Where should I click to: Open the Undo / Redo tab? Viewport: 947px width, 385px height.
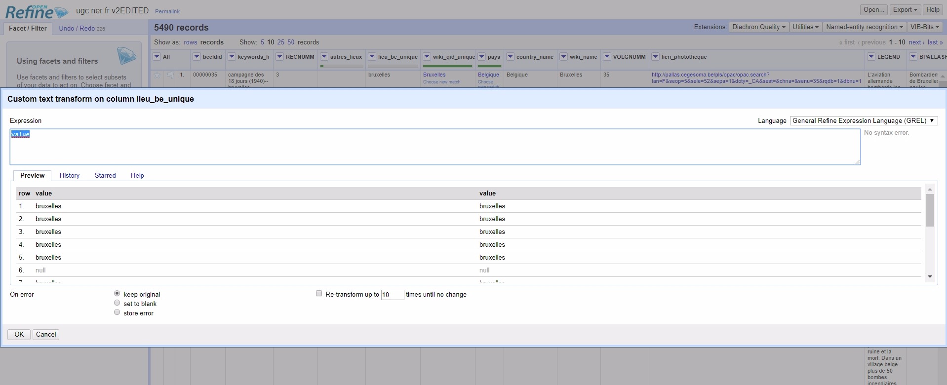click(x=81, y=28)
